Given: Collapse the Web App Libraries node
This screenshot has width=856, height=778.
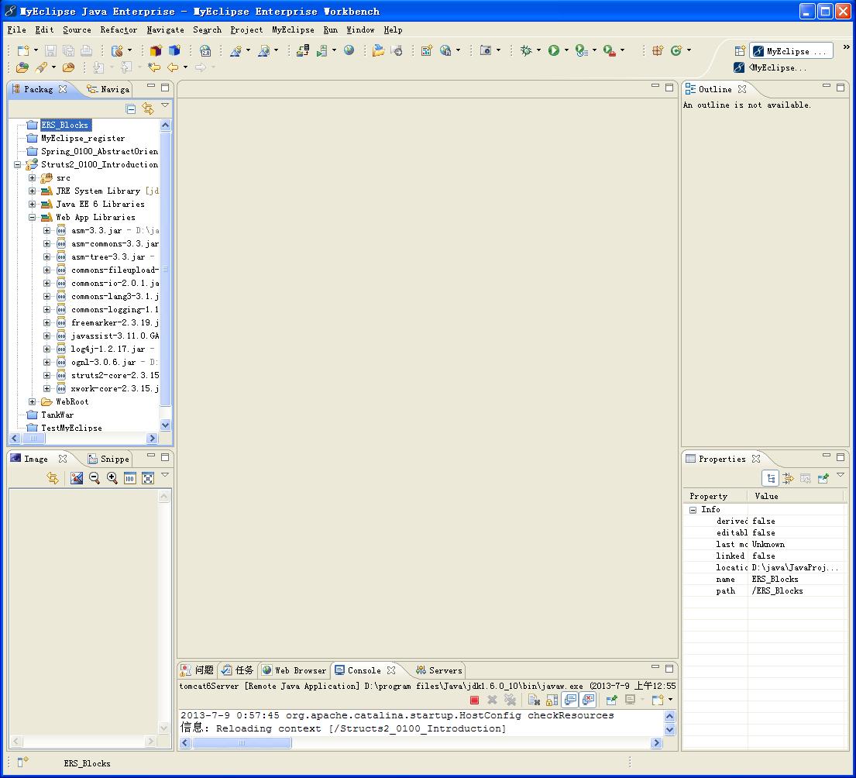Looking at the screenshot, I should coord(33,218).
